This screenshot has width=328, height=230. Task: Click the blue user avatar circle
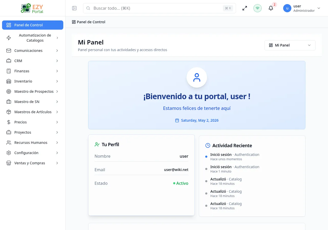[287, 8]
